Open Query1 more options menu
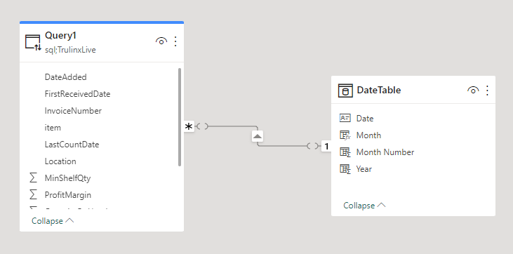Viewport: 513px width, 254px height. pos(175,41)
